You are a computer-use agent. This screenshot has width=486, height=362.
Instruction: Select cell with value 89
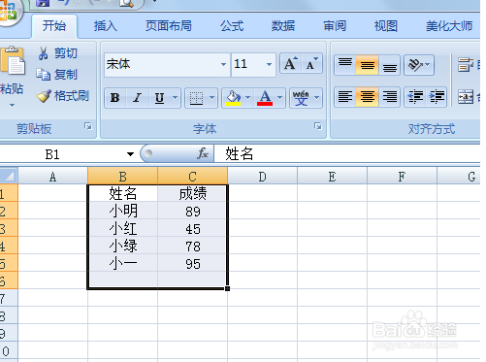pos(193,211)
